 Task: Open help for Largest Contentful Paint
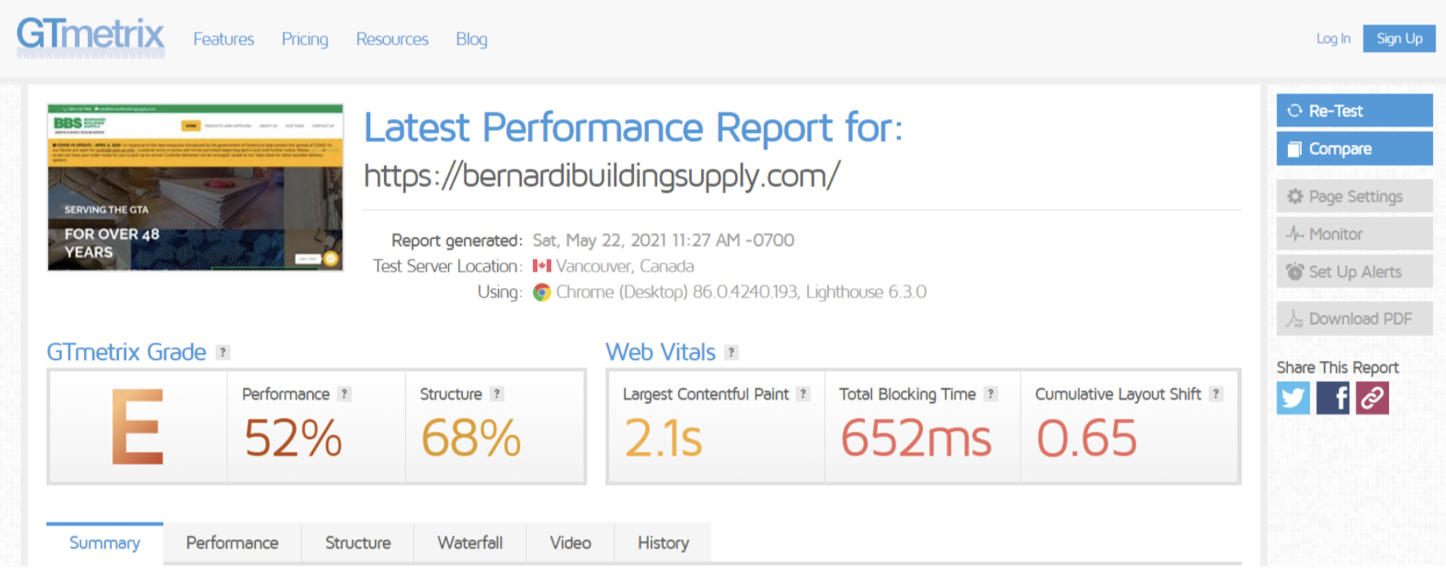click(803, 394)
